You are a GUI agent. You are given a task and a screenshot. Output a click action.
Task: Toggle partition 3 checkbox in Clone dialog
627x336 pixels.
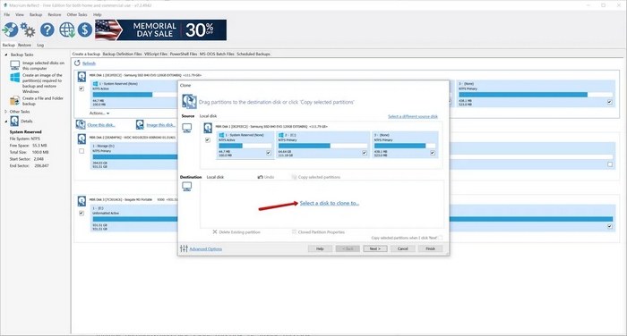pos(433,153)
